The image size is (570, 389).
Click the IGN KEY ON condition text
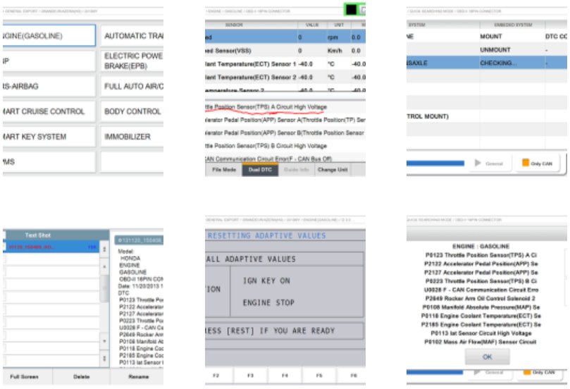coord(266,280)
